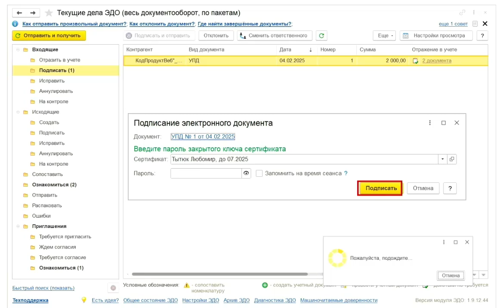Open the 'Еще' dropdown menu
The height and width of the screenshot is (308, 503).
point(383,36)
